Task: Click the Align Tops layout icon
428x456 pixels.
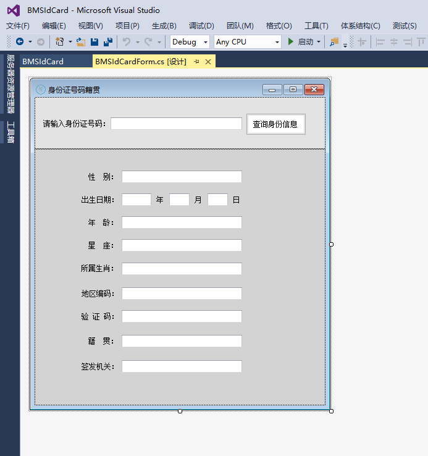Action: pos(421,42)
